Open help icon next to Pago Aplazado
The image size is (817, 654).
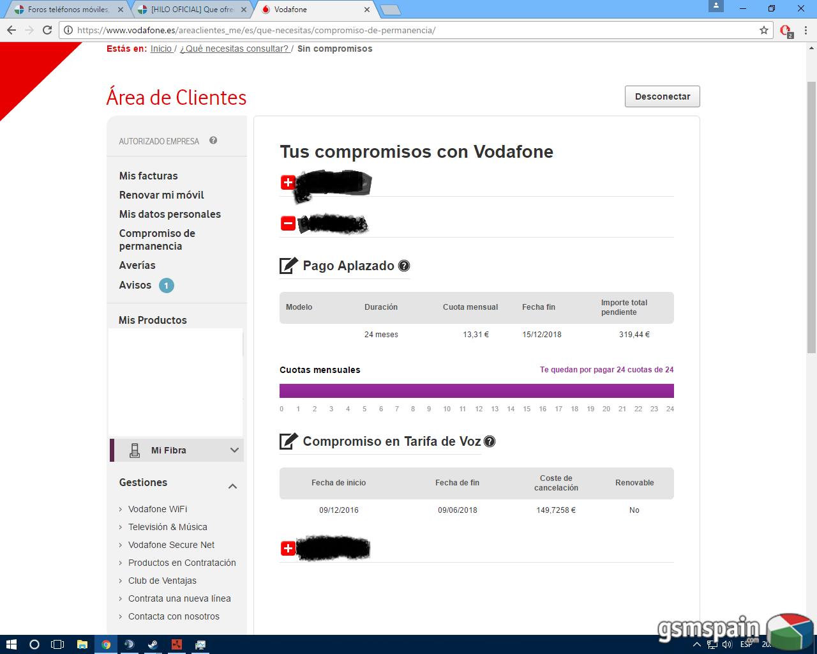click(404, 266)
